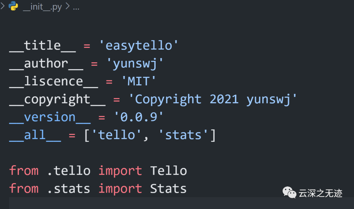The height and width of the screenshot is (209, 354).
Task: Expand the breadcrumb ellipsis symbol list
Action: click(76, 7)
